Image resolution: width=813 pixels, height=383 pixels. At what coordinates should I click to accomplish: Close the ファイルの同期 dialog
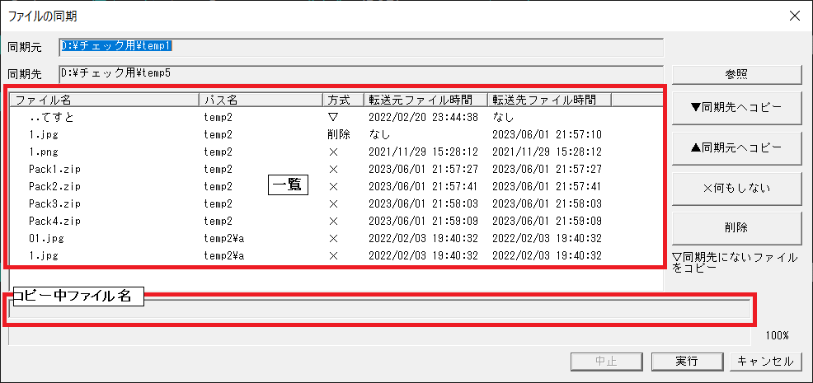(x=794, y=16)
